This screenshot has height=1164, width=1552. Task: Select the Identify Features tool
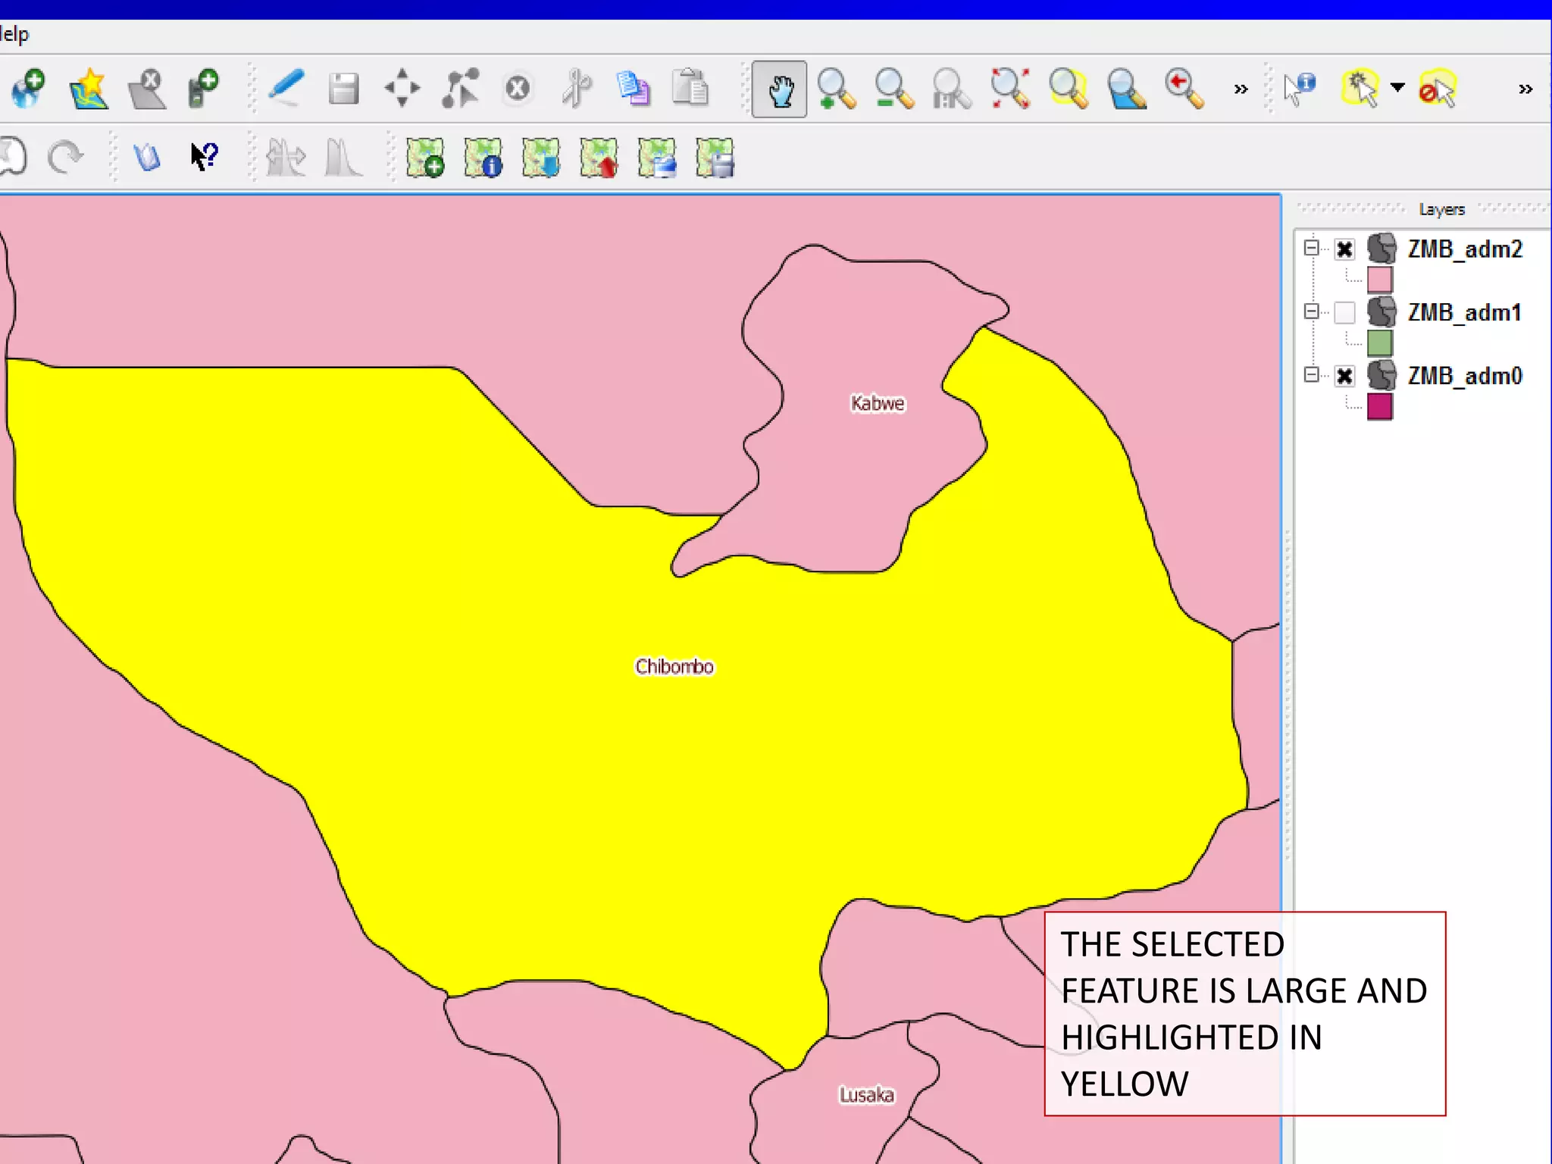pos(1300,89)
